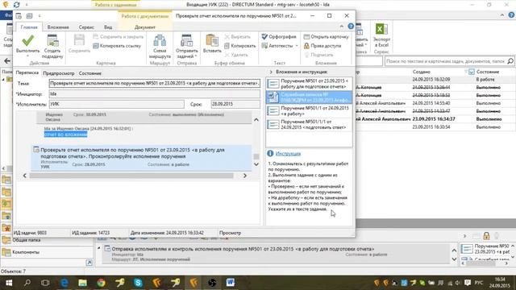Click the Инициатор field
The image size is (516, 290).
pos(154,94)
